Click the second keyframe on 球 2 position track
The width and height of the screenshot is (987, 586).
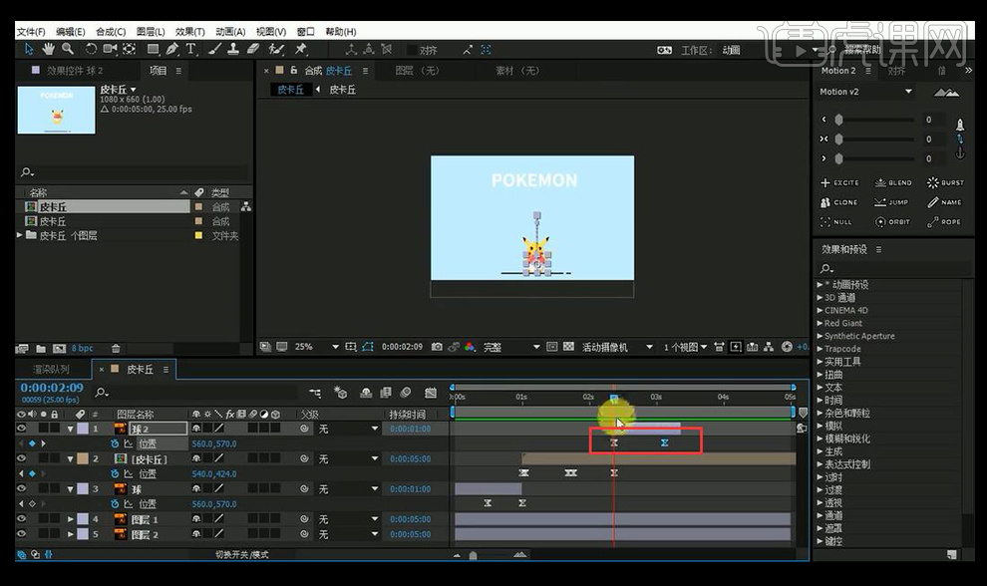pyautogui.click(x=664, y=443)
